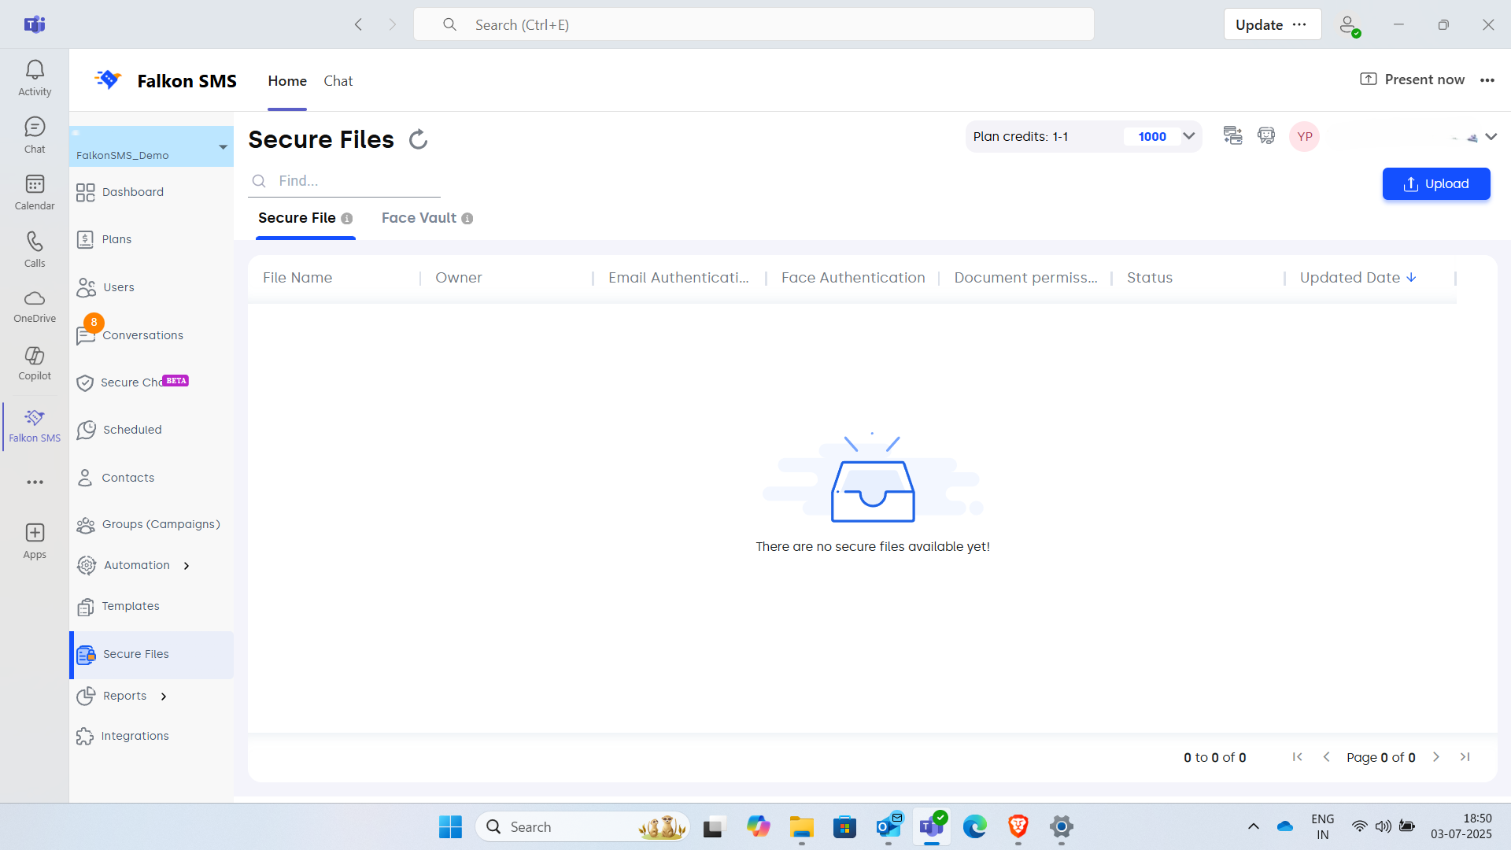Click the refresh icon next to Secure Files
This screenshot has width=1511, height=850.
click(418, 139)
